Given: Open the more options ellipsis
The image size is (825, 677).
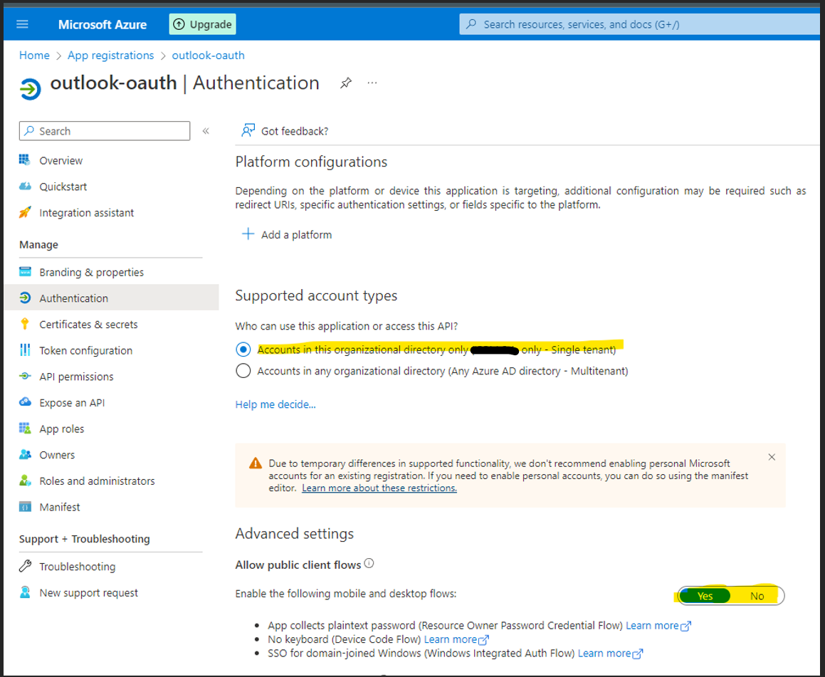Looking at the screenshot, I should tap(372, 83).
